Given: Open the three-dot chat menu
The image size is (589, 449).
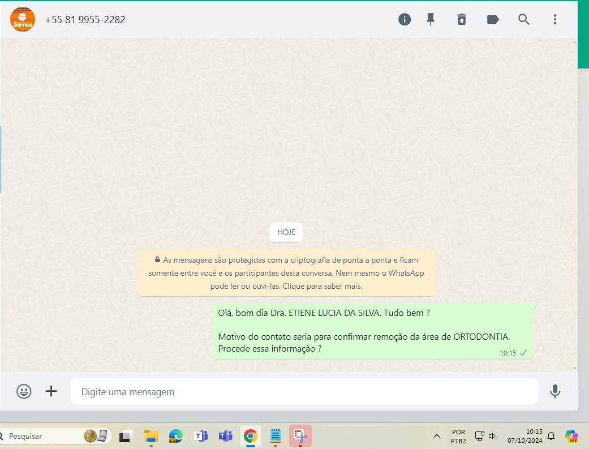Looking at the screenshot, I should 555,19.
